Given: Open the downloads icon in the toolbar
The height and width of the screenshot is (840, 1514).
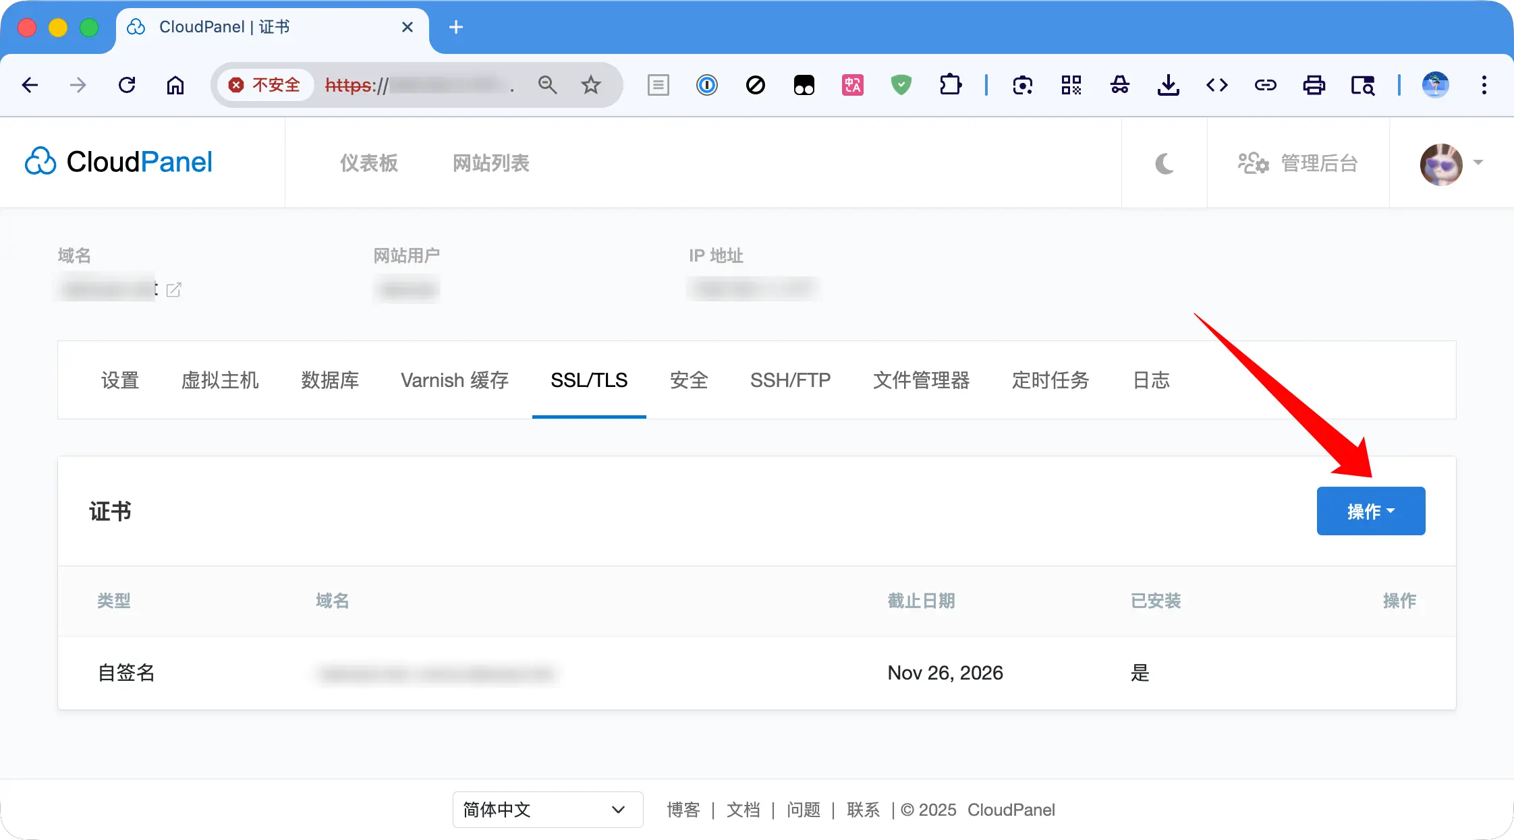Looking at the screenshot, I should coord(1169,85).
